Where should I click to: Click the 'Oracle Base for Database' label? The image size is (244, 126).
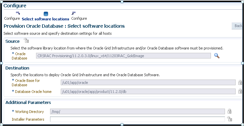pyautogui.click(x=26, y=83)
